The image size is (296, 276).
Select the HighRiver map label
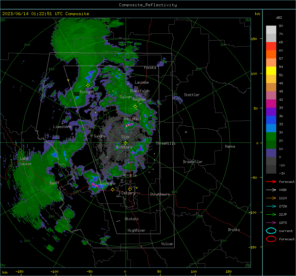coord(136,230)
